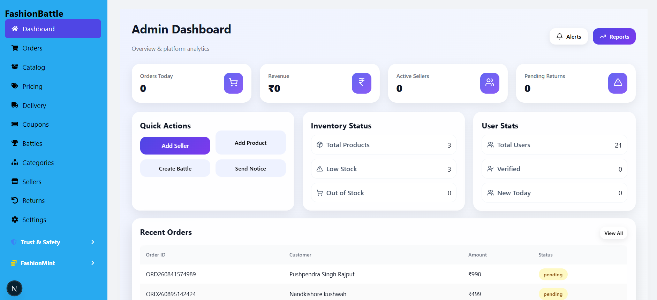This screenshot has height=300, width=657.
Task: Expand the Trust & Safety chevron
Action: (93, 242)
